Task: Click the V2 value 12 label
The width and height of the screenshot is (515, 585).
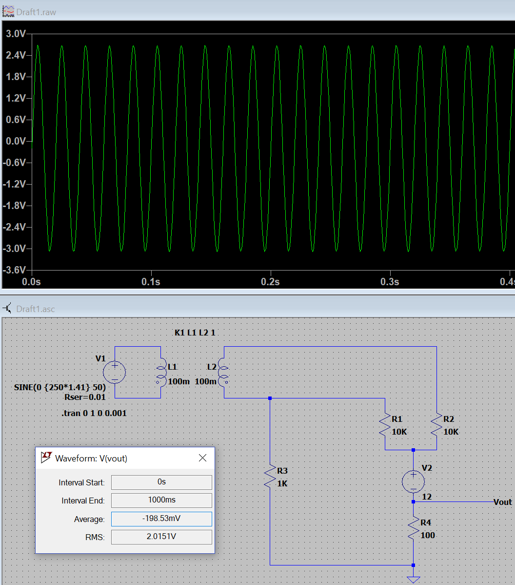Action: 427,497
